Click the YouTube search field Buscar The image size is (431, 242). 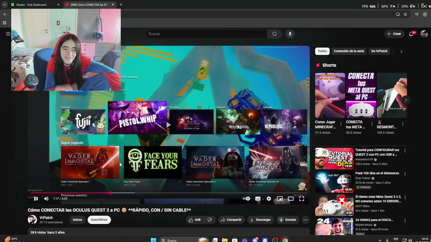(x=206, y=34)
